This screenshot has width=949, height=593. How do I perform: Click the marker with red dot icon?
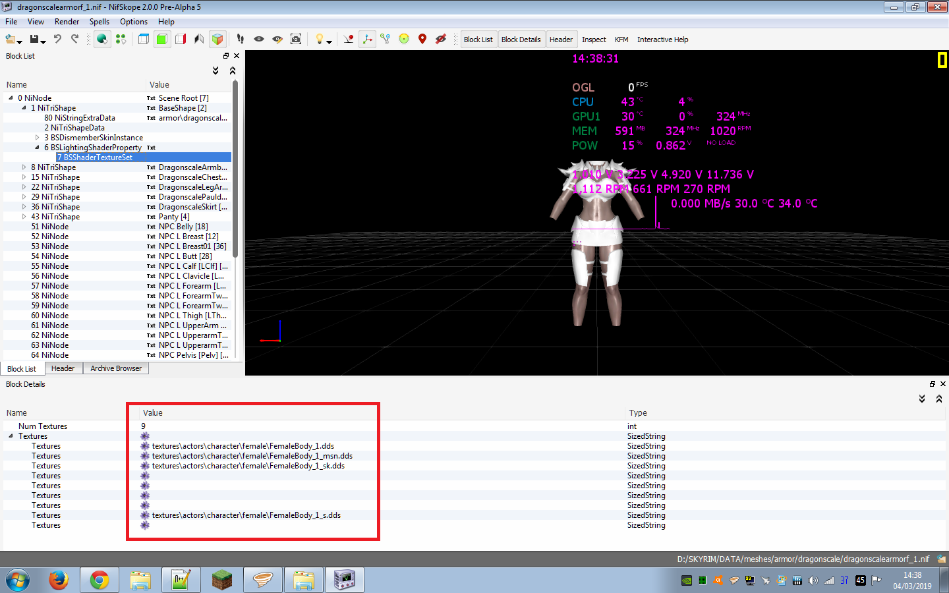pos(349,40)
